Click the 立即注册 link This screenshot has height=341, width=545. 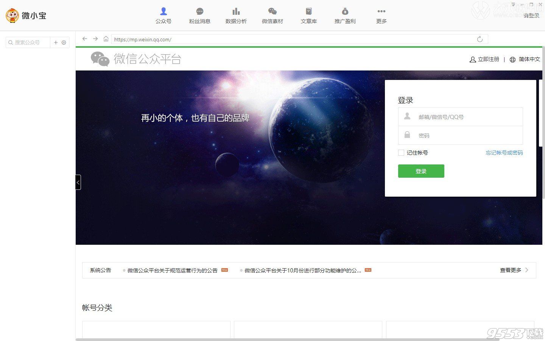(x=484, y=59)
